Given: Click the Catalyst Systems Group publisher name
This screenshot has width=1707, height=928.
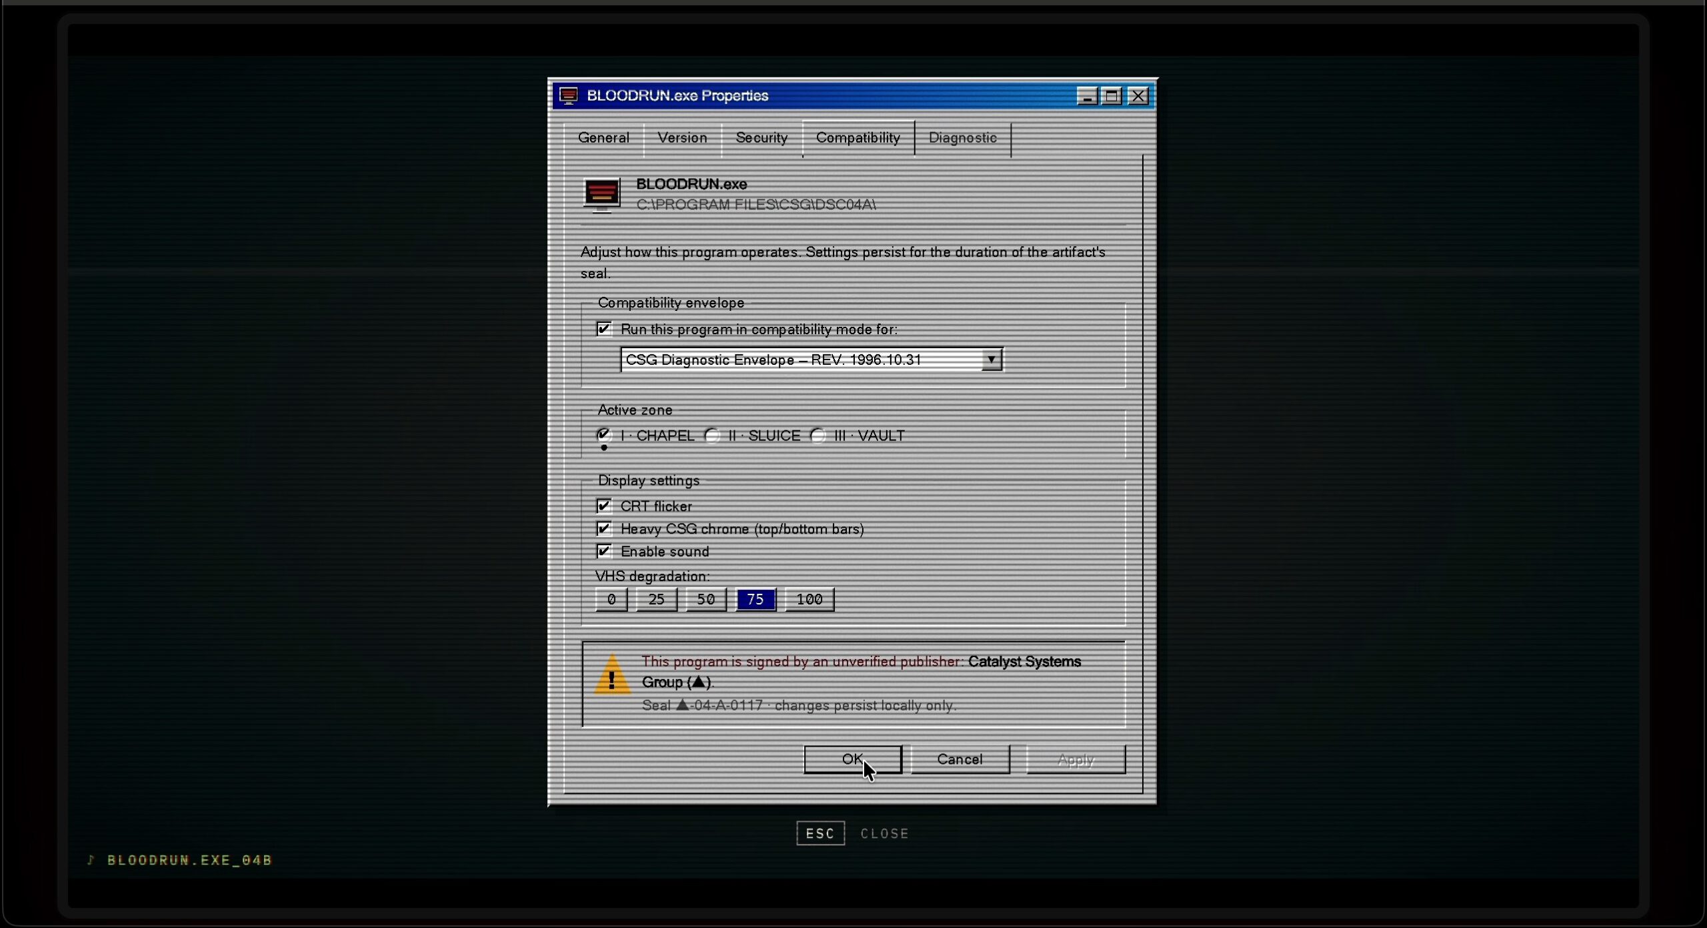Looking at the screenshot, I should pyautogui.click(x=862, y=672).
